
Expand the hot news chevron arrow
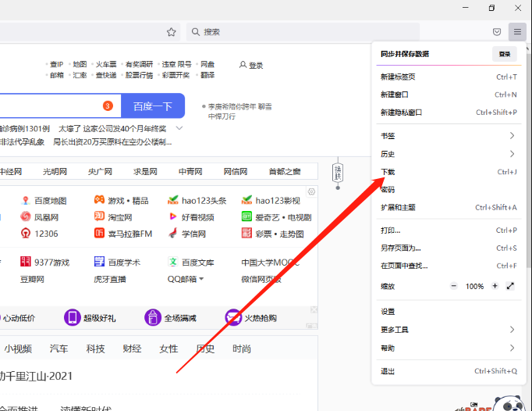(179, 128)
